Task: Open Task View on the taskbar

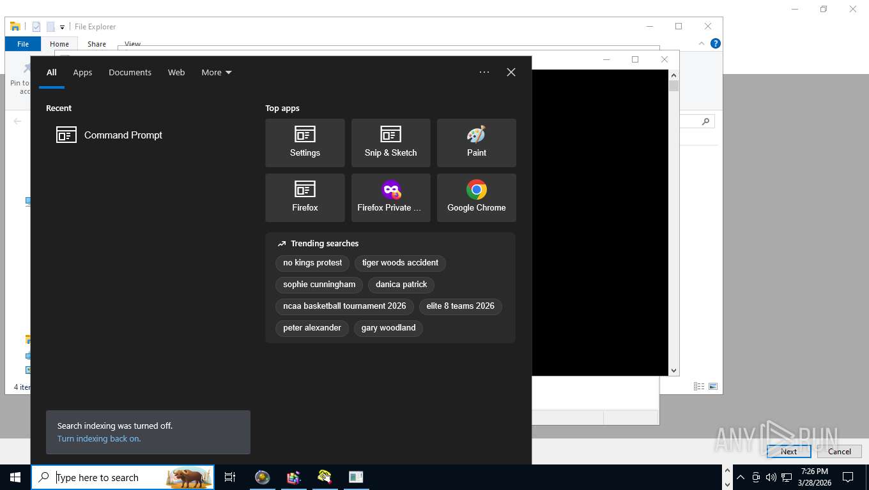Action: click(x=230, y=477)
